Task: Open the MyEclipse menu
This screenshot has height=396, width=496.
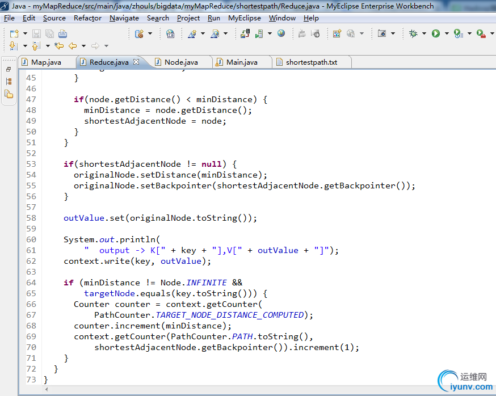Action: 245,18
